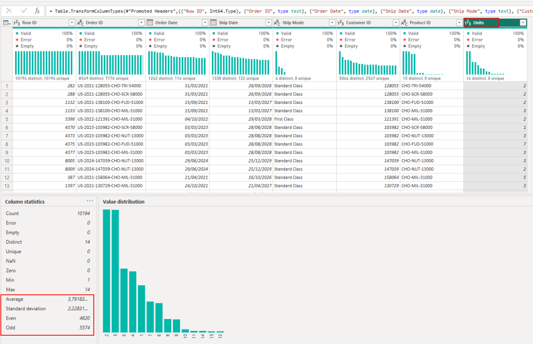Click the Value distribution panel title
The height and width of the screenshot is (344, 533).
tap(124, 202)
